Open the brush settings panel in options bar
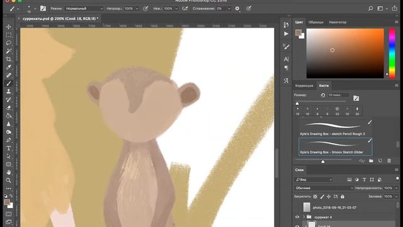403x227 pixels. pyautogui.click(x=43, y=8)
